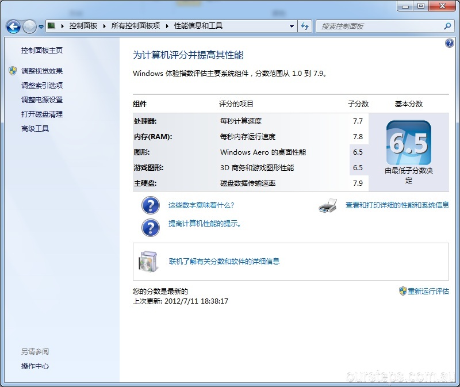
Task: Click the 内存(RAM) row label
Action: pyautogui.click(x=153, y=136)
